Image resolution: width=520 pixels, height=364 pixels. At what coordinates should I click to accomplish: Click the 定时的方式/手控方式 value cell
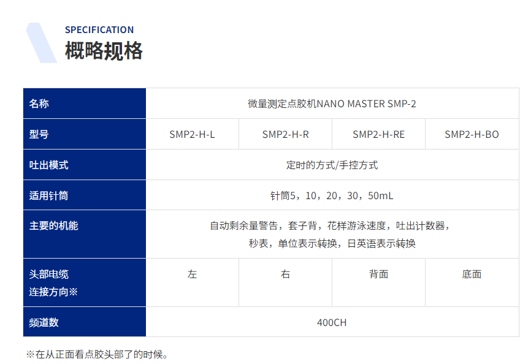tap(331, 165)
